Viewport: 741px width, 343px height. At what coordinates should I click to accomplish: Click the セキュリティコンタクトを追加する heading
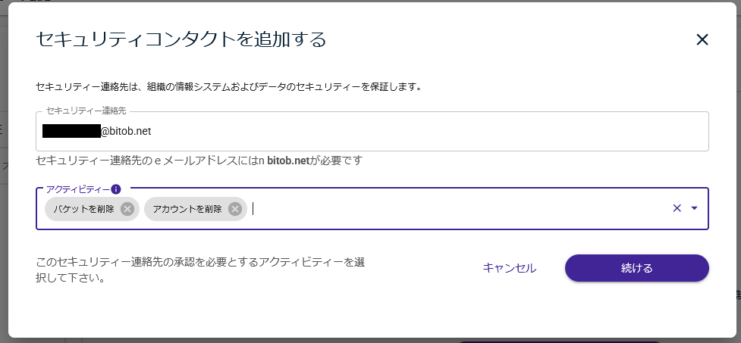pyautogui.click(x=181, y=39)
